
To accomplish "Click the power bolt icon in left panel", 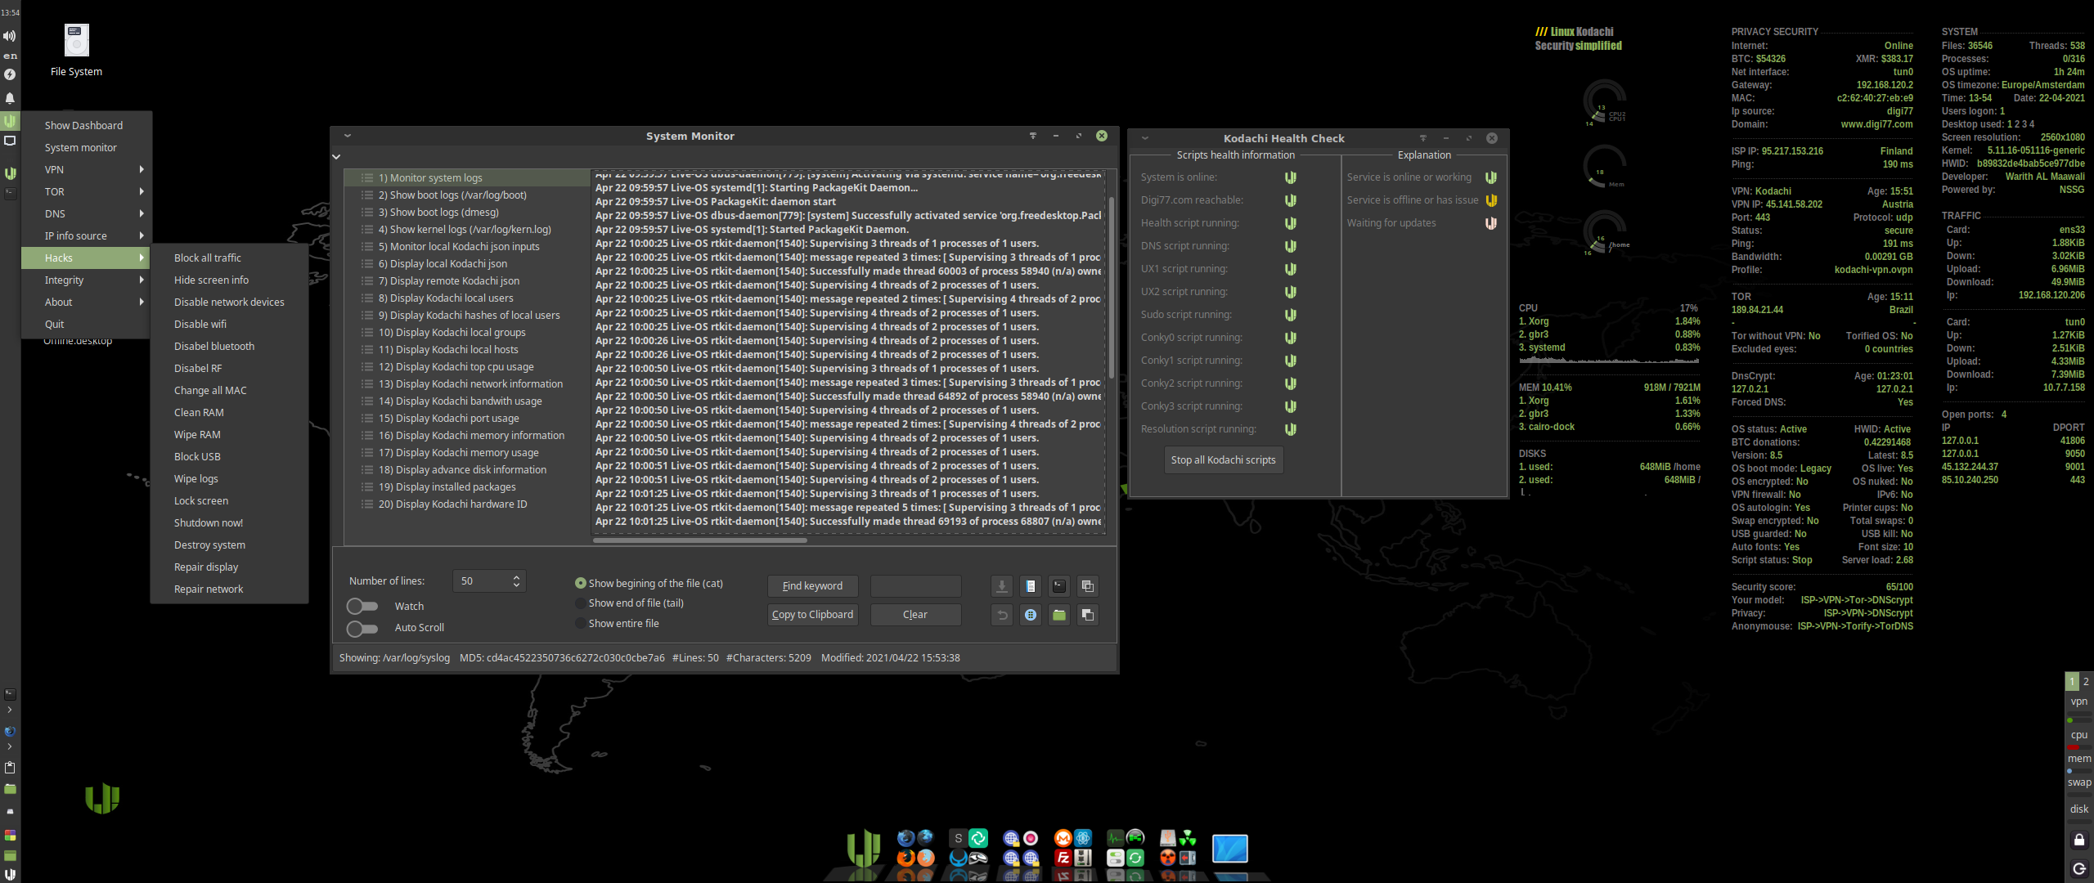I will 10,74.
